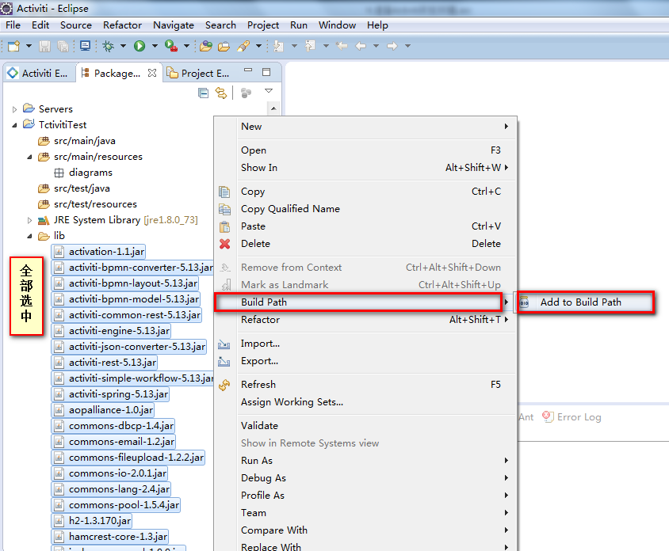Screen dimensions: 669x551
Task: Select Copy Qualified Name menu entry
Action: [x=363, y=209]
